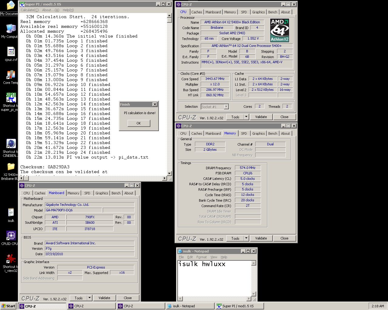Open SPD tab in top CPU-Z window
Viewport: 388px width, 310px height.
coord(244,12)
